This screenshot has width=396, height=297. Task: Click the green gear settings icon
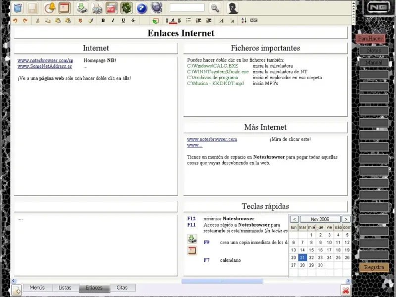coord(127,8)
